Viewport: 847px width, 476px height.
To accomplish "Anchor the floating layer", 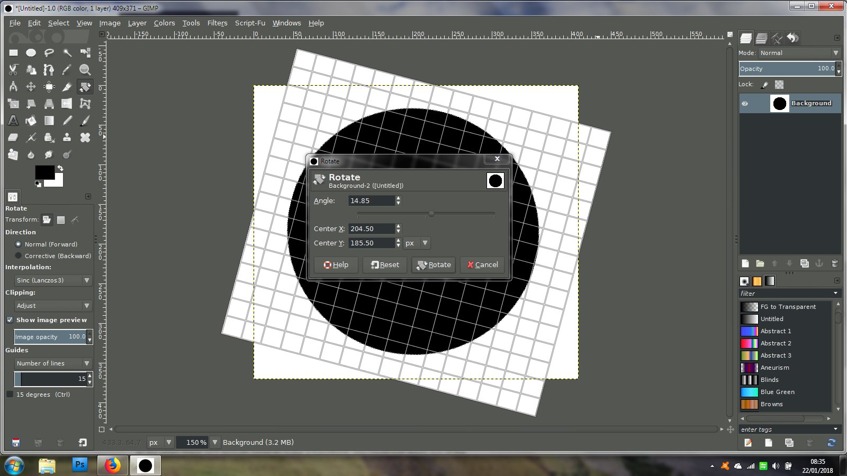I will (819, 263).
